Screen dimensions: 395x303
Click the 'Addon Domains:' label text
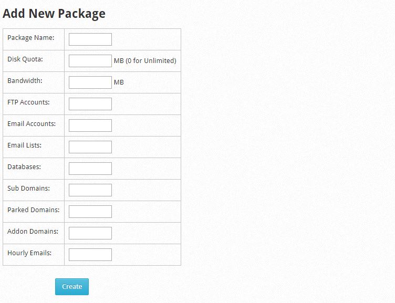[33, 232]
